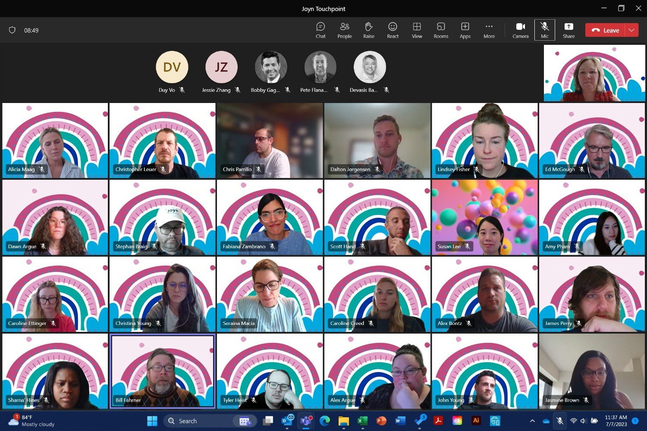Viewport: 647px width, 431px height.
Task: Select Bobby Gag... participant photo
Action: point(271,67)
